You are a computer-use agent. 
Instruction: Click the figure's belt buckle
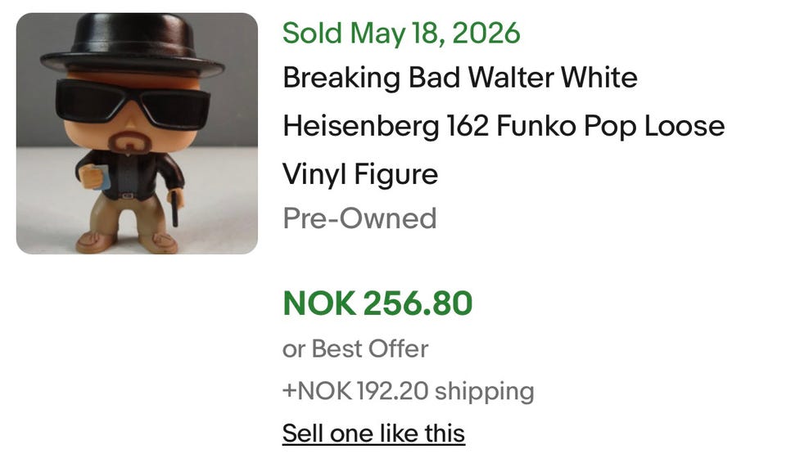(128, 195)
